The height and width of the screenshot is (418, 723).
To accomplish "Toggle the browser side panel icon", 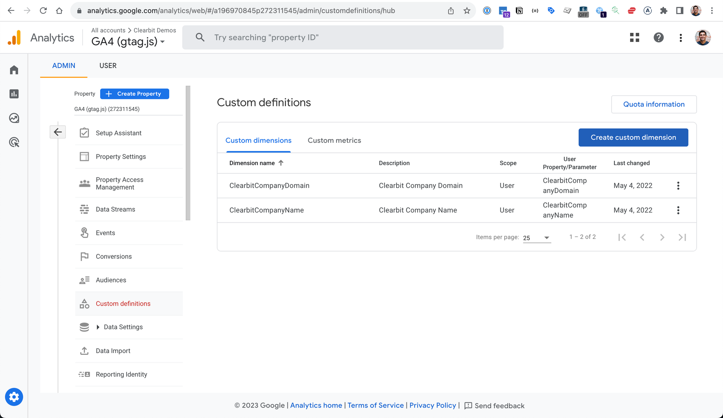I will coord(680,11).
